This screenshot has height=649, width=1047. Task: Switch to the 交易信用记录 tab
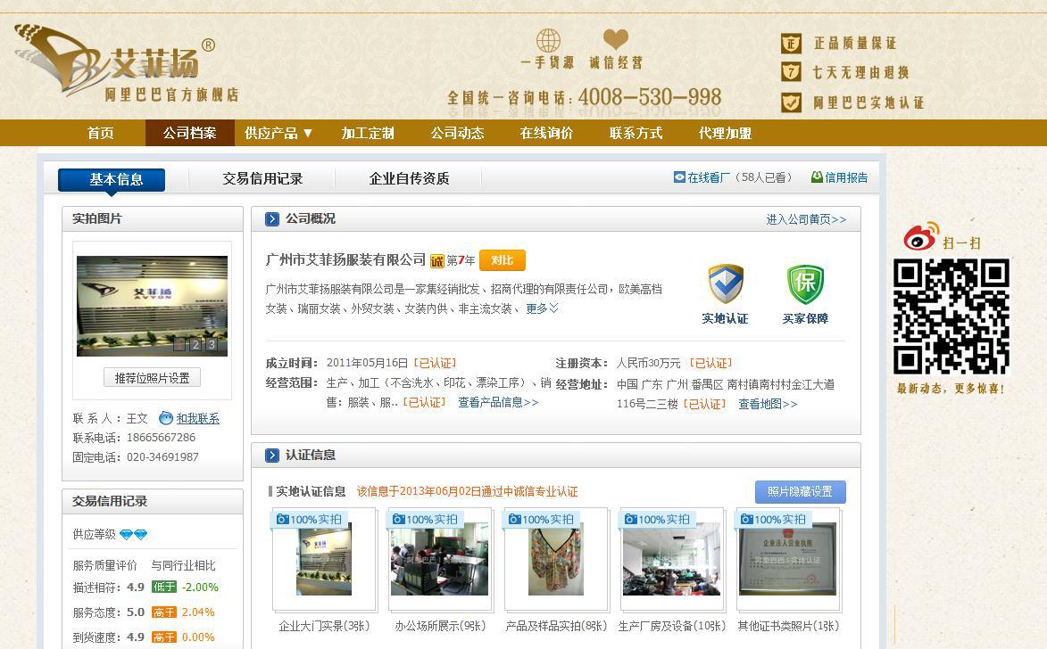[262, 179]
